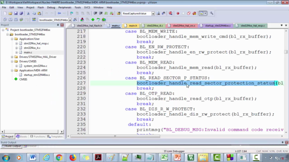Rebuild all target files with the Rebuild icon

pos(16,20)
